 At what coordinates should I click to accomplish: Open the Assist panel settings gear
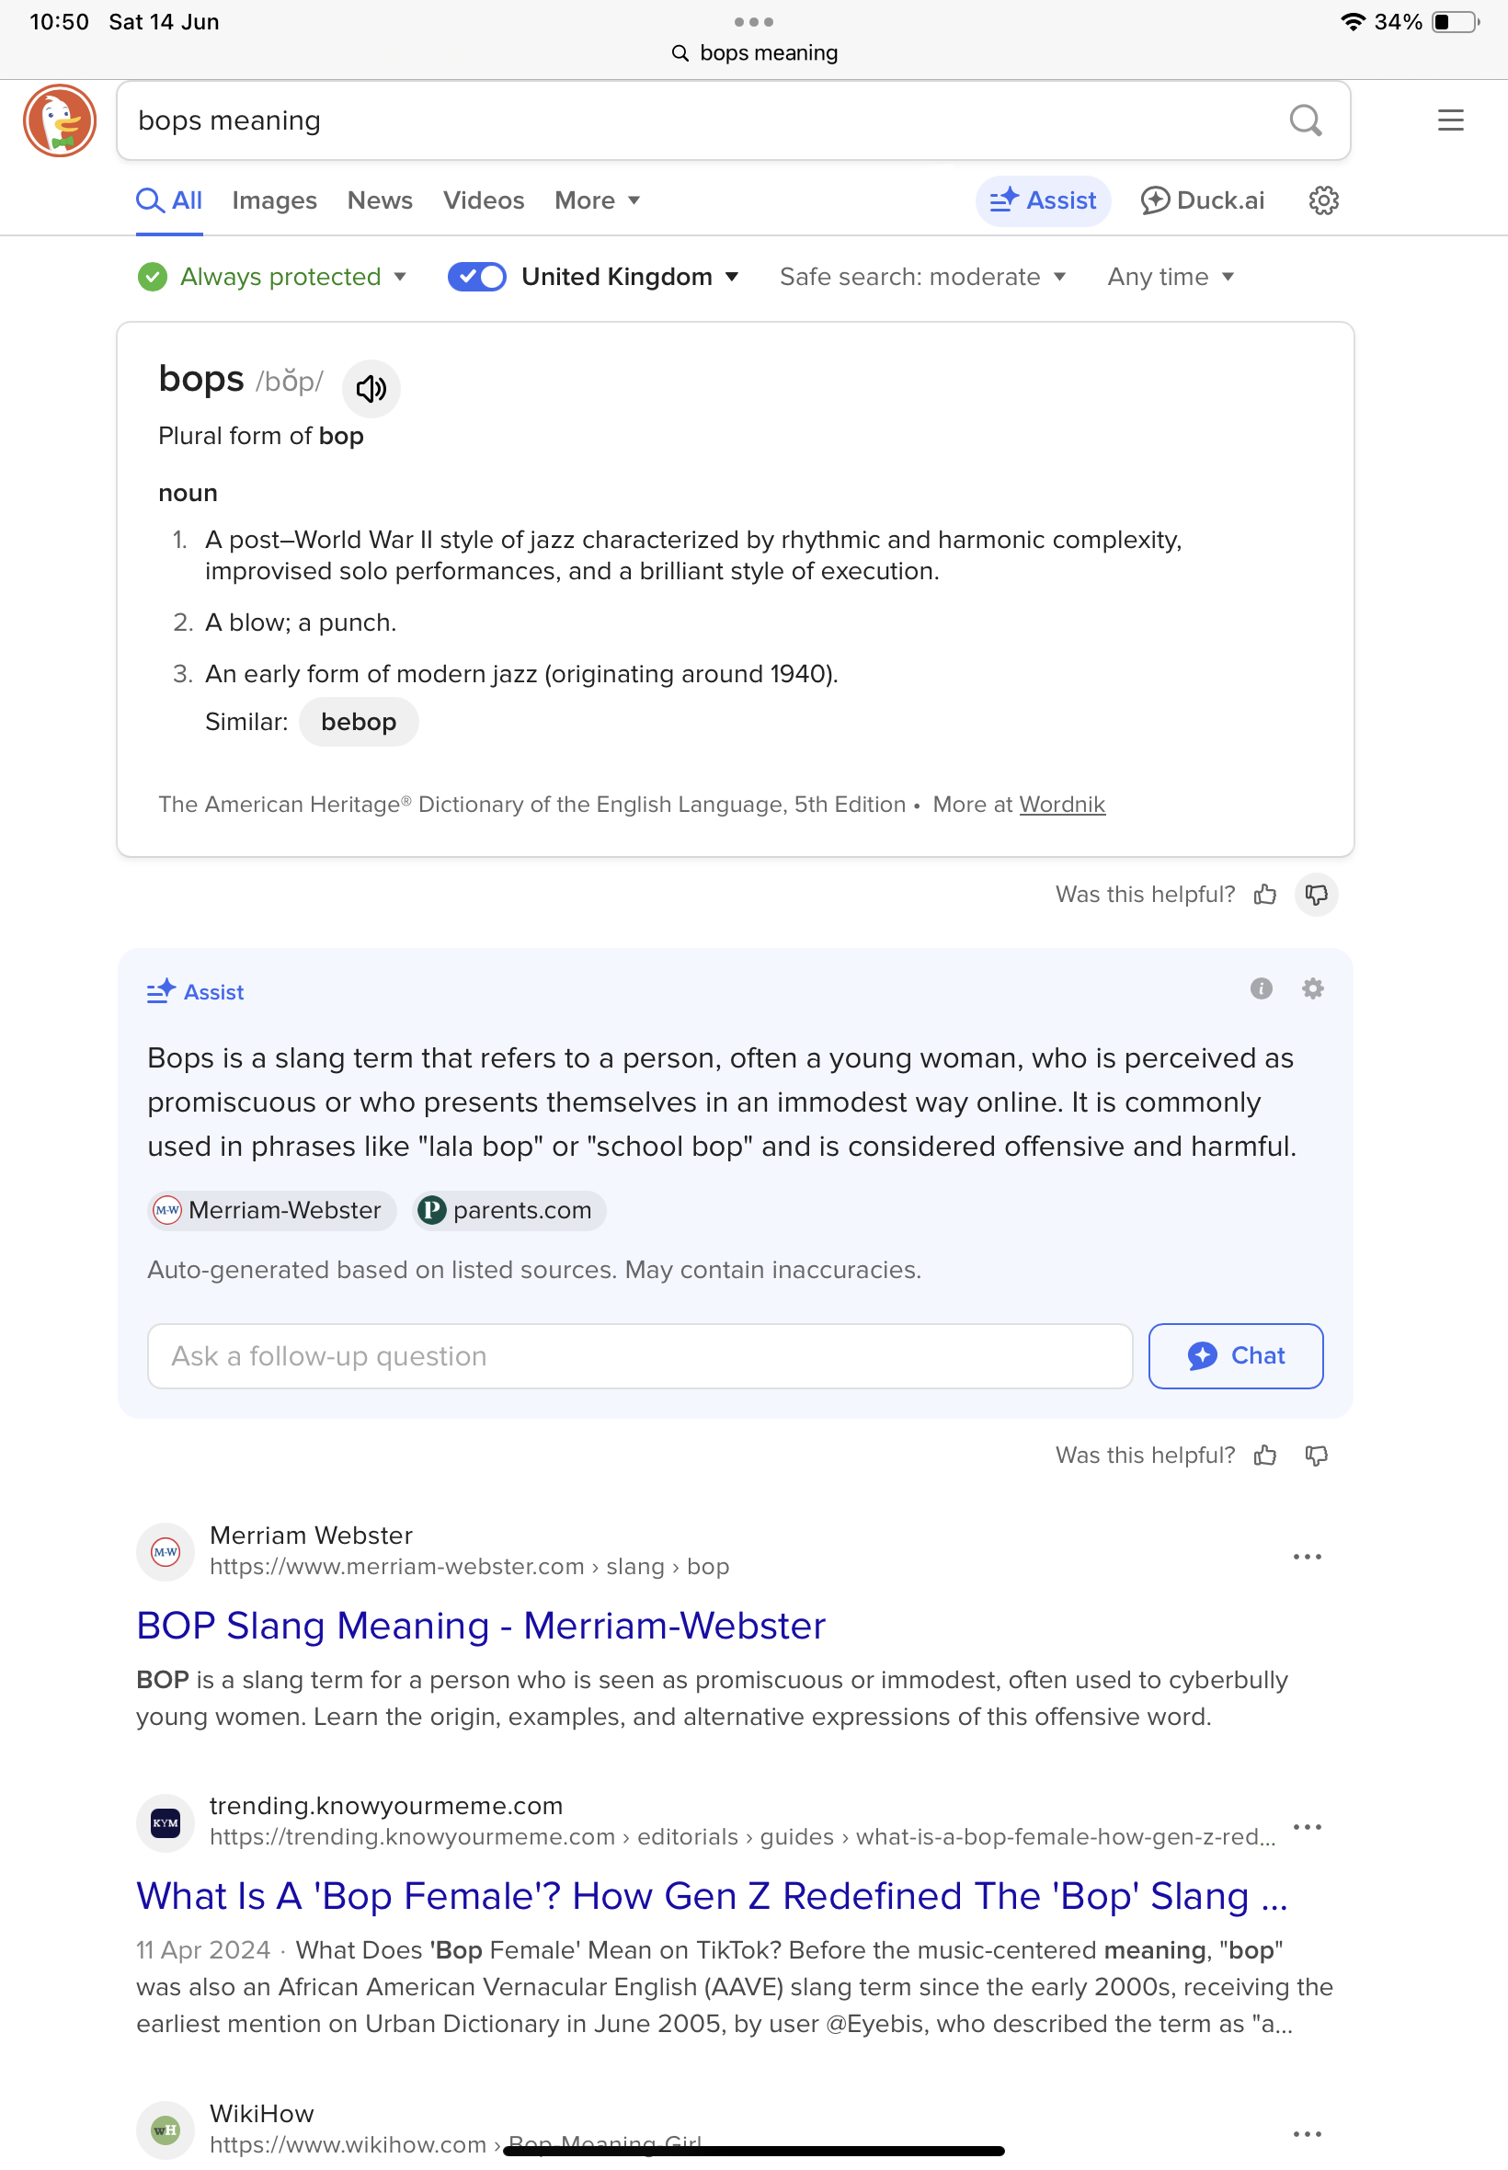pos(1312,989)
